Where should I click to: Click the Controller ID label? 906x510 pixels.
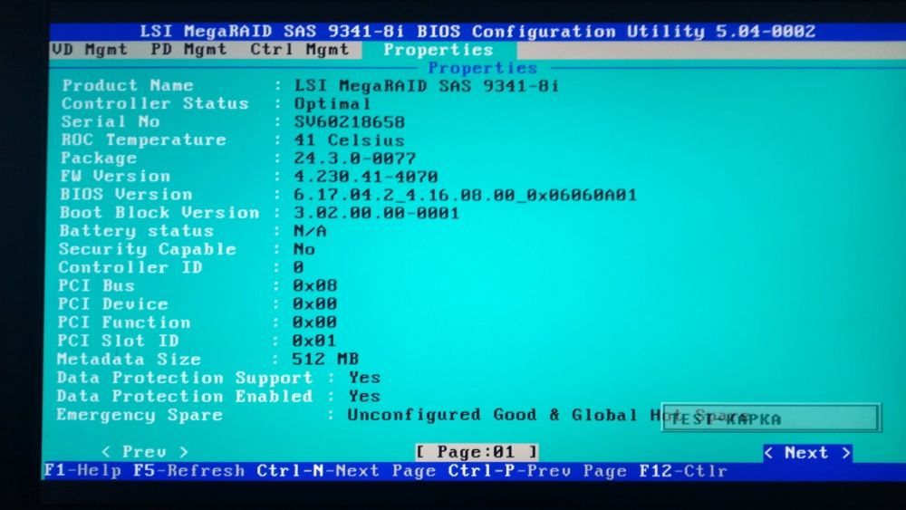tap(130, 267)
